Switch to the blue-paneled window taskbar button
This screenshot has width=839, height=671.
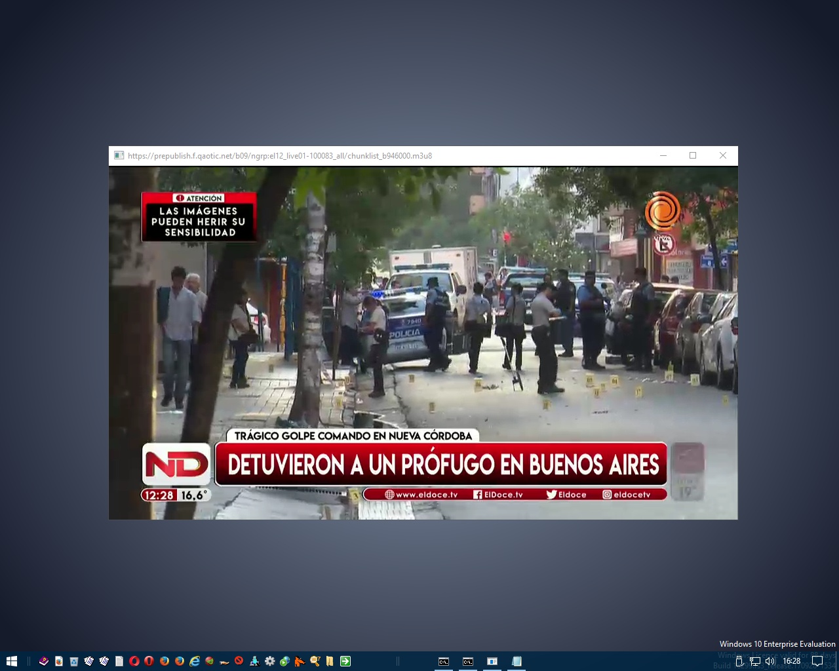492,661
